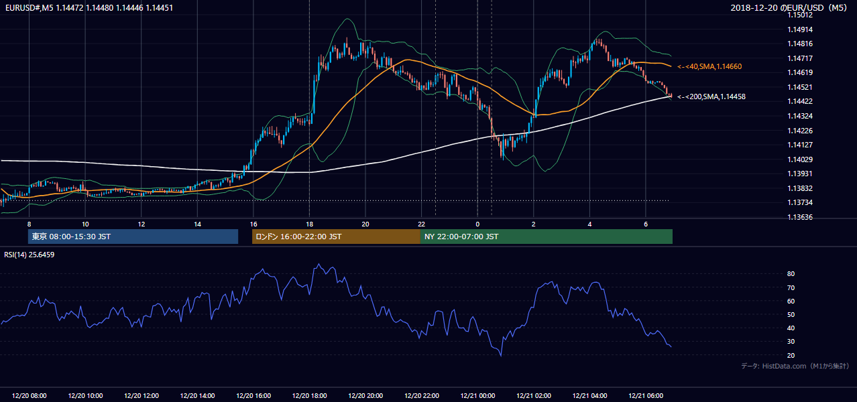Screen dimensions: 857x402
Task: Click the RSI 50 level label
Action: point(791,314)
